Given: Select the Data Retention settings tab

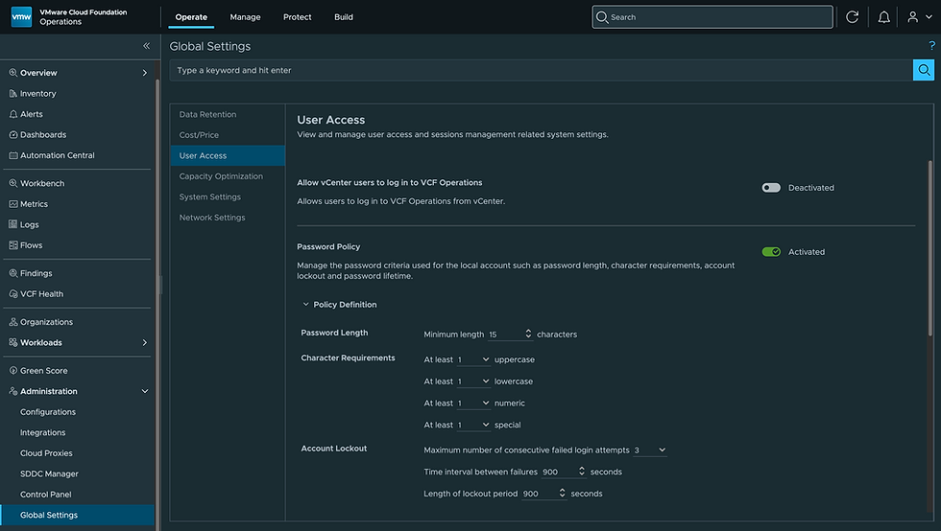Looking at the screenshot, I should click(228, 114).
